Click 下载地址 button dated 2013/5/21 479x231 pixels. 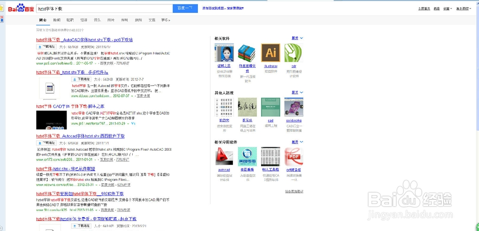pyautogui.click(x=81, y=226)
